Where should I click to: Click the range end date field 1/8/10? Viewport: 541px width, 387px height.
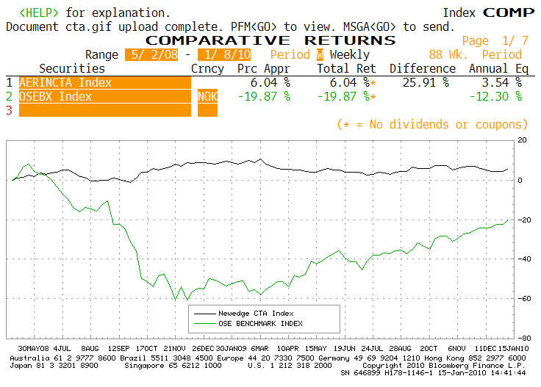[224, 55]
